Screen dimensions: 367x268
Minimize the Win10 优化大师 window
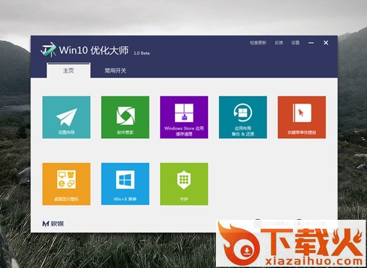click(311, 43)
